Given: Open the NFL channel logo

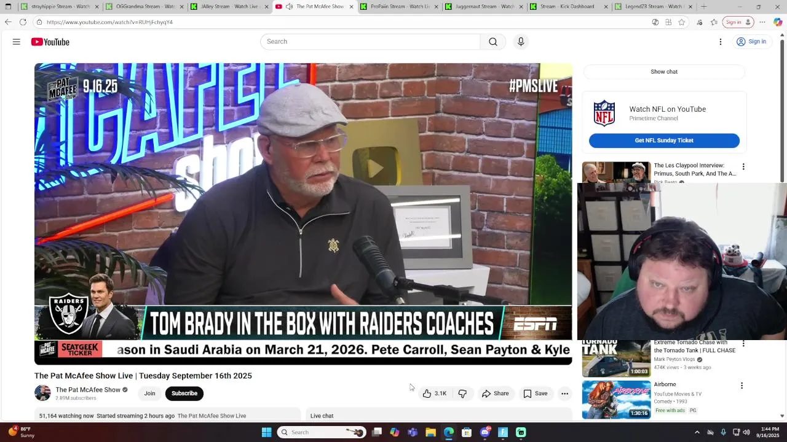Looking at the screenshot, I should tap(604, 114).
